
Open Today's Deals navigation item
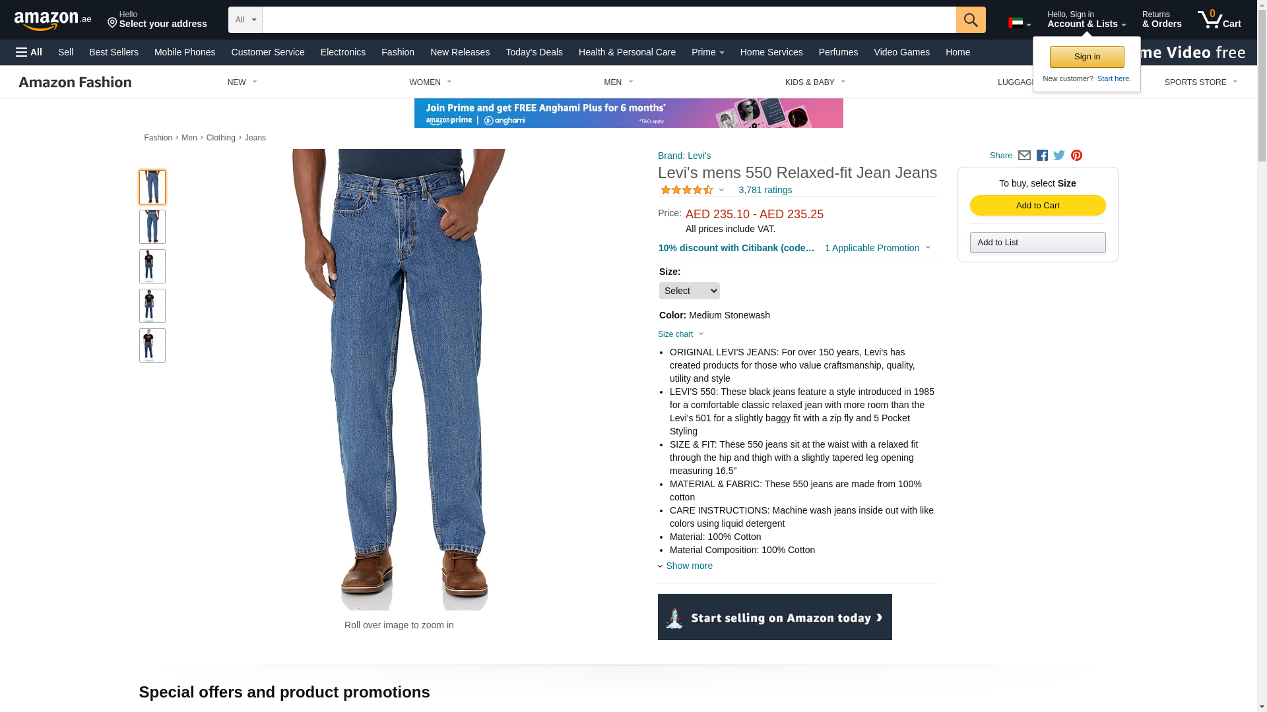coord(534,52)
